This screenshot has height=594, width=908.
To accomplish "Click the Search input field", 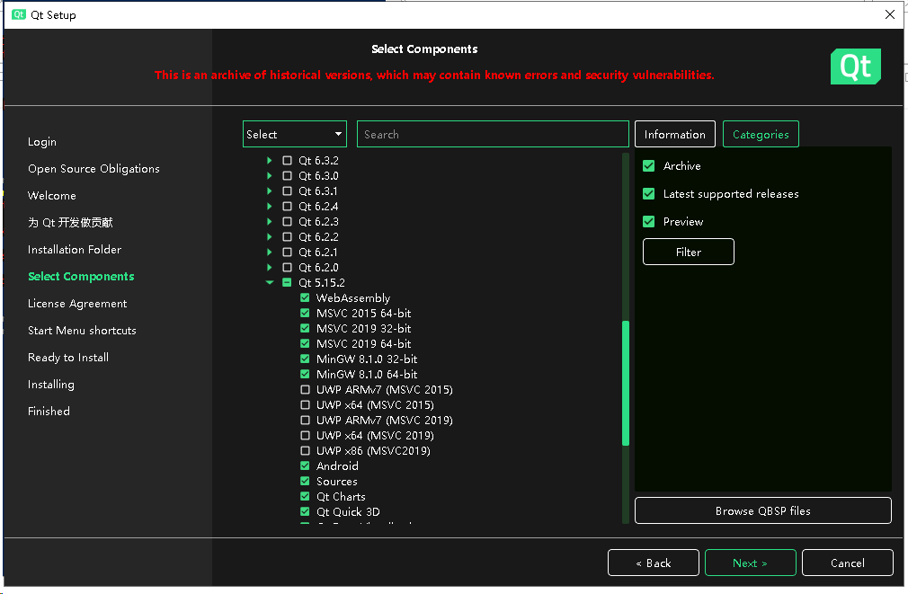I will [493, 134].
